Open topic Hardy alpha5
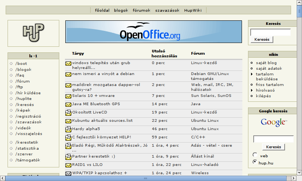Screen dimensions: 302x181 pos(86,129)
